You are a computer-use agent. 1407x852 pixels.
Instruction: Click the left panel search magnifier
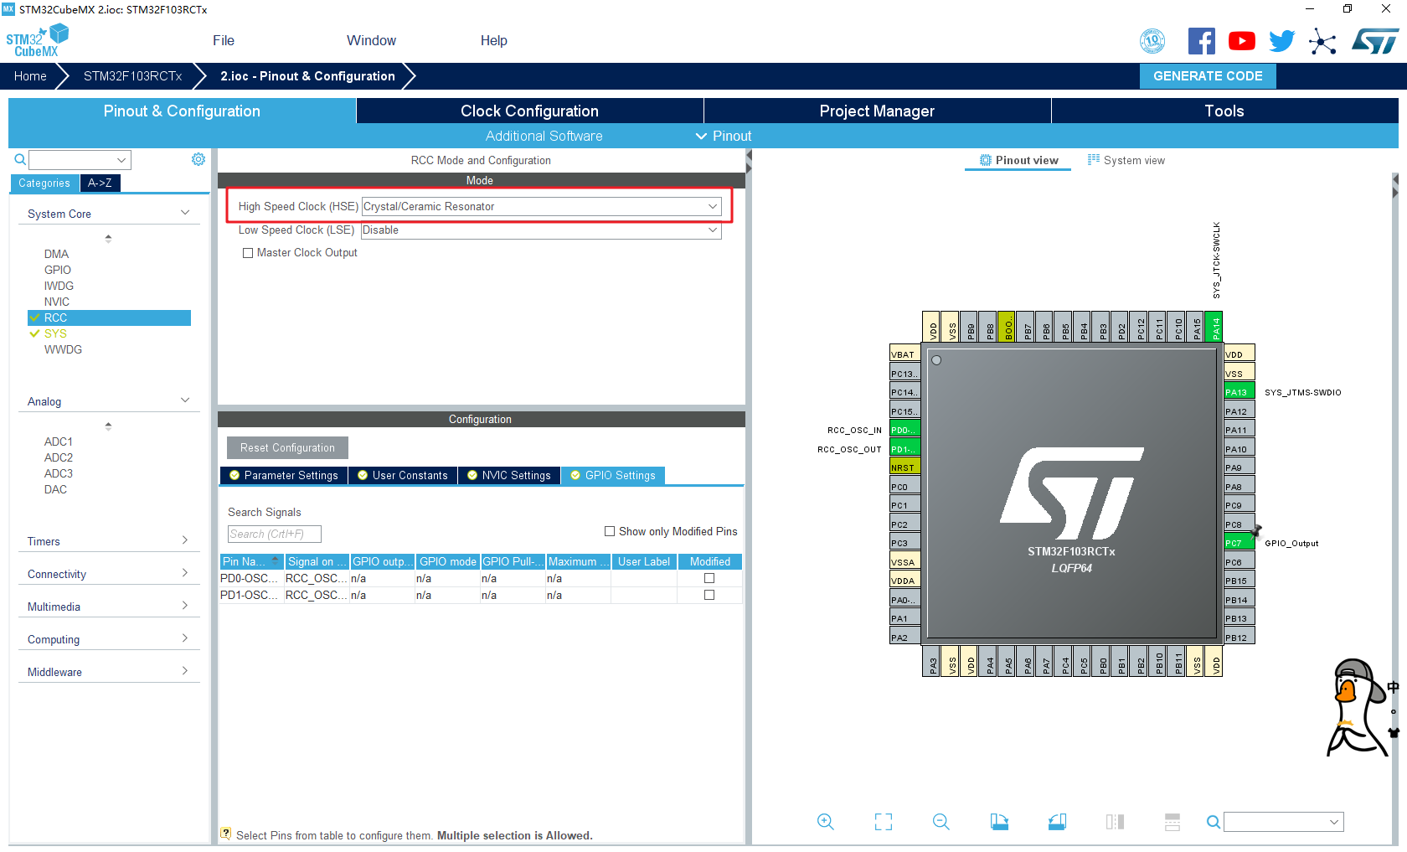click(20, 159)
